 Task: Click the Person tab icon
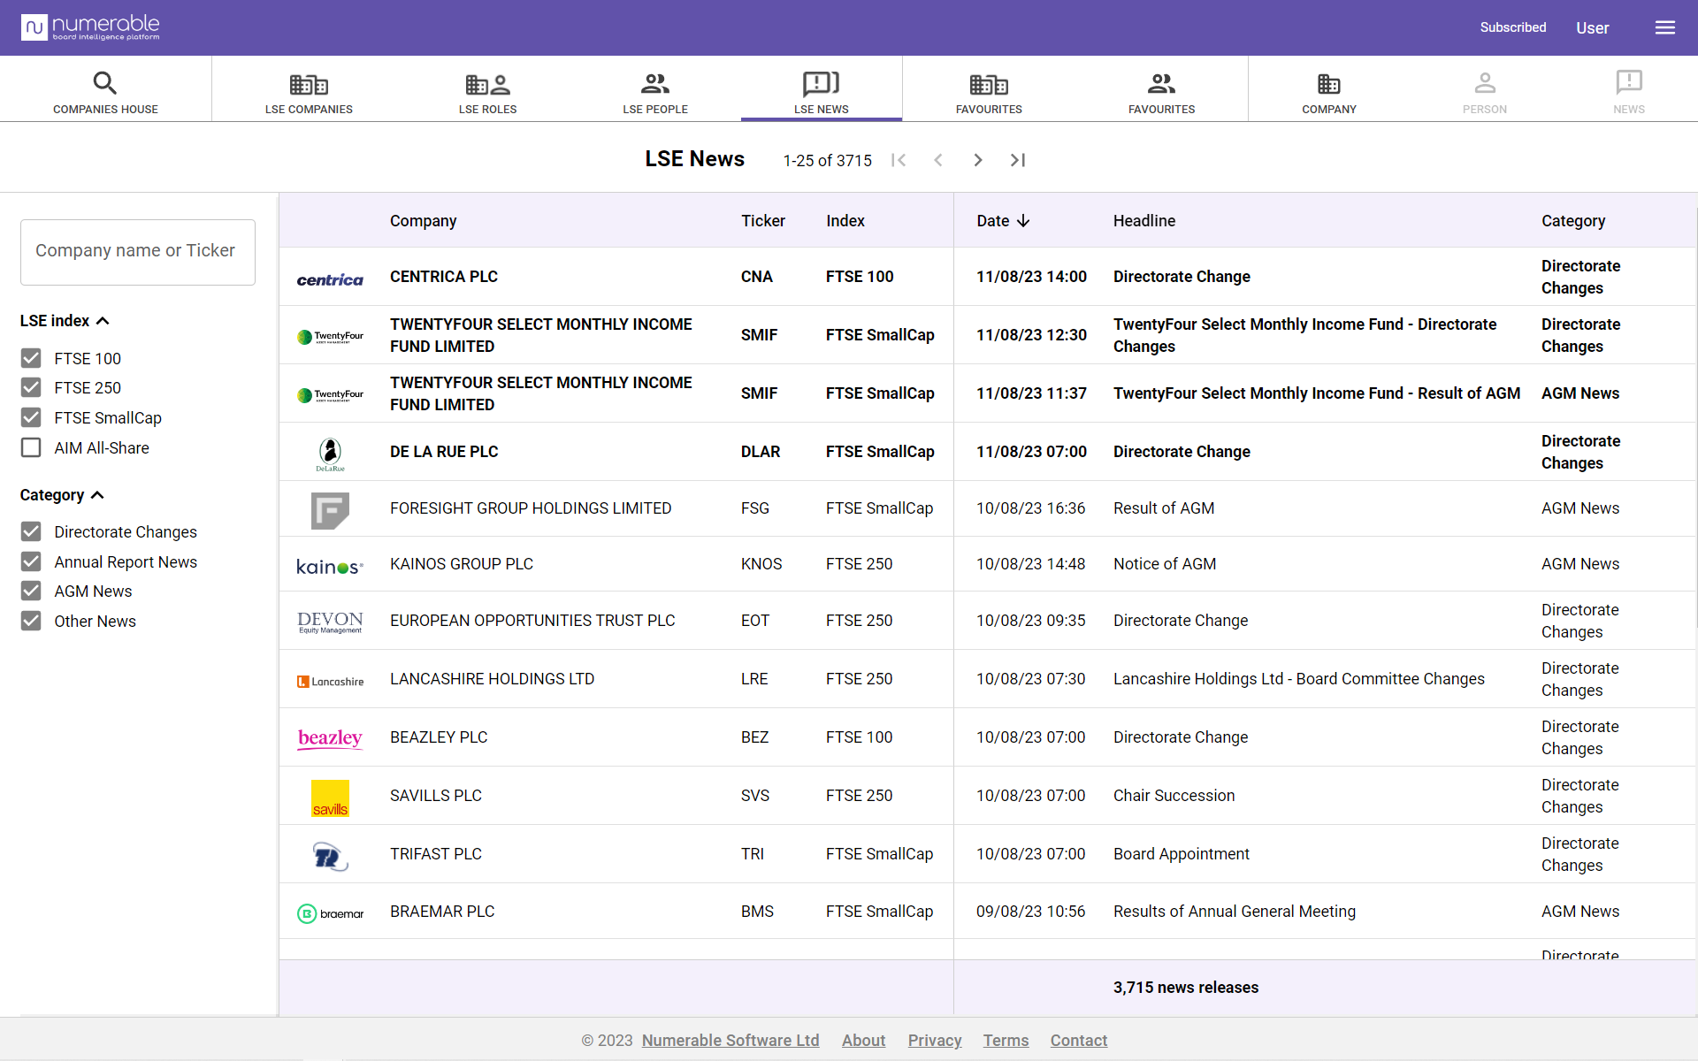pos(1485,83)
